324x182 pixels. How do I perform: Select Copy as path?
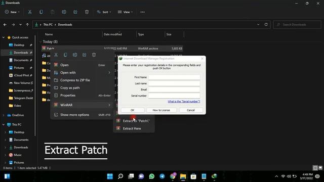pos(82,87)
